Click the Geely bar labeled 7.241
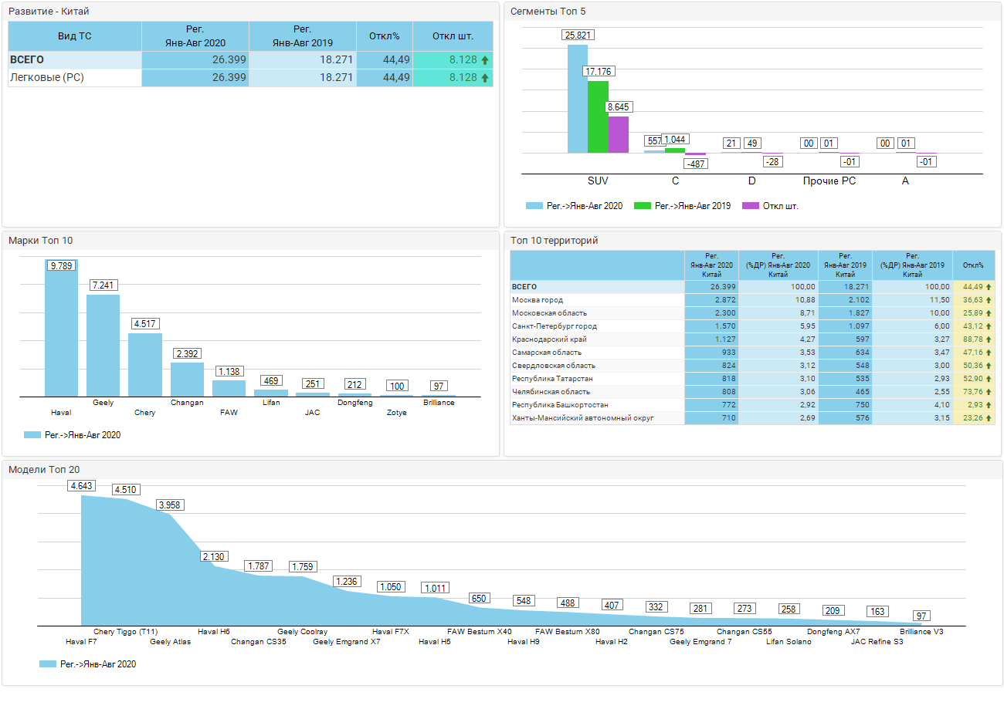 click(x=103, y=346)
